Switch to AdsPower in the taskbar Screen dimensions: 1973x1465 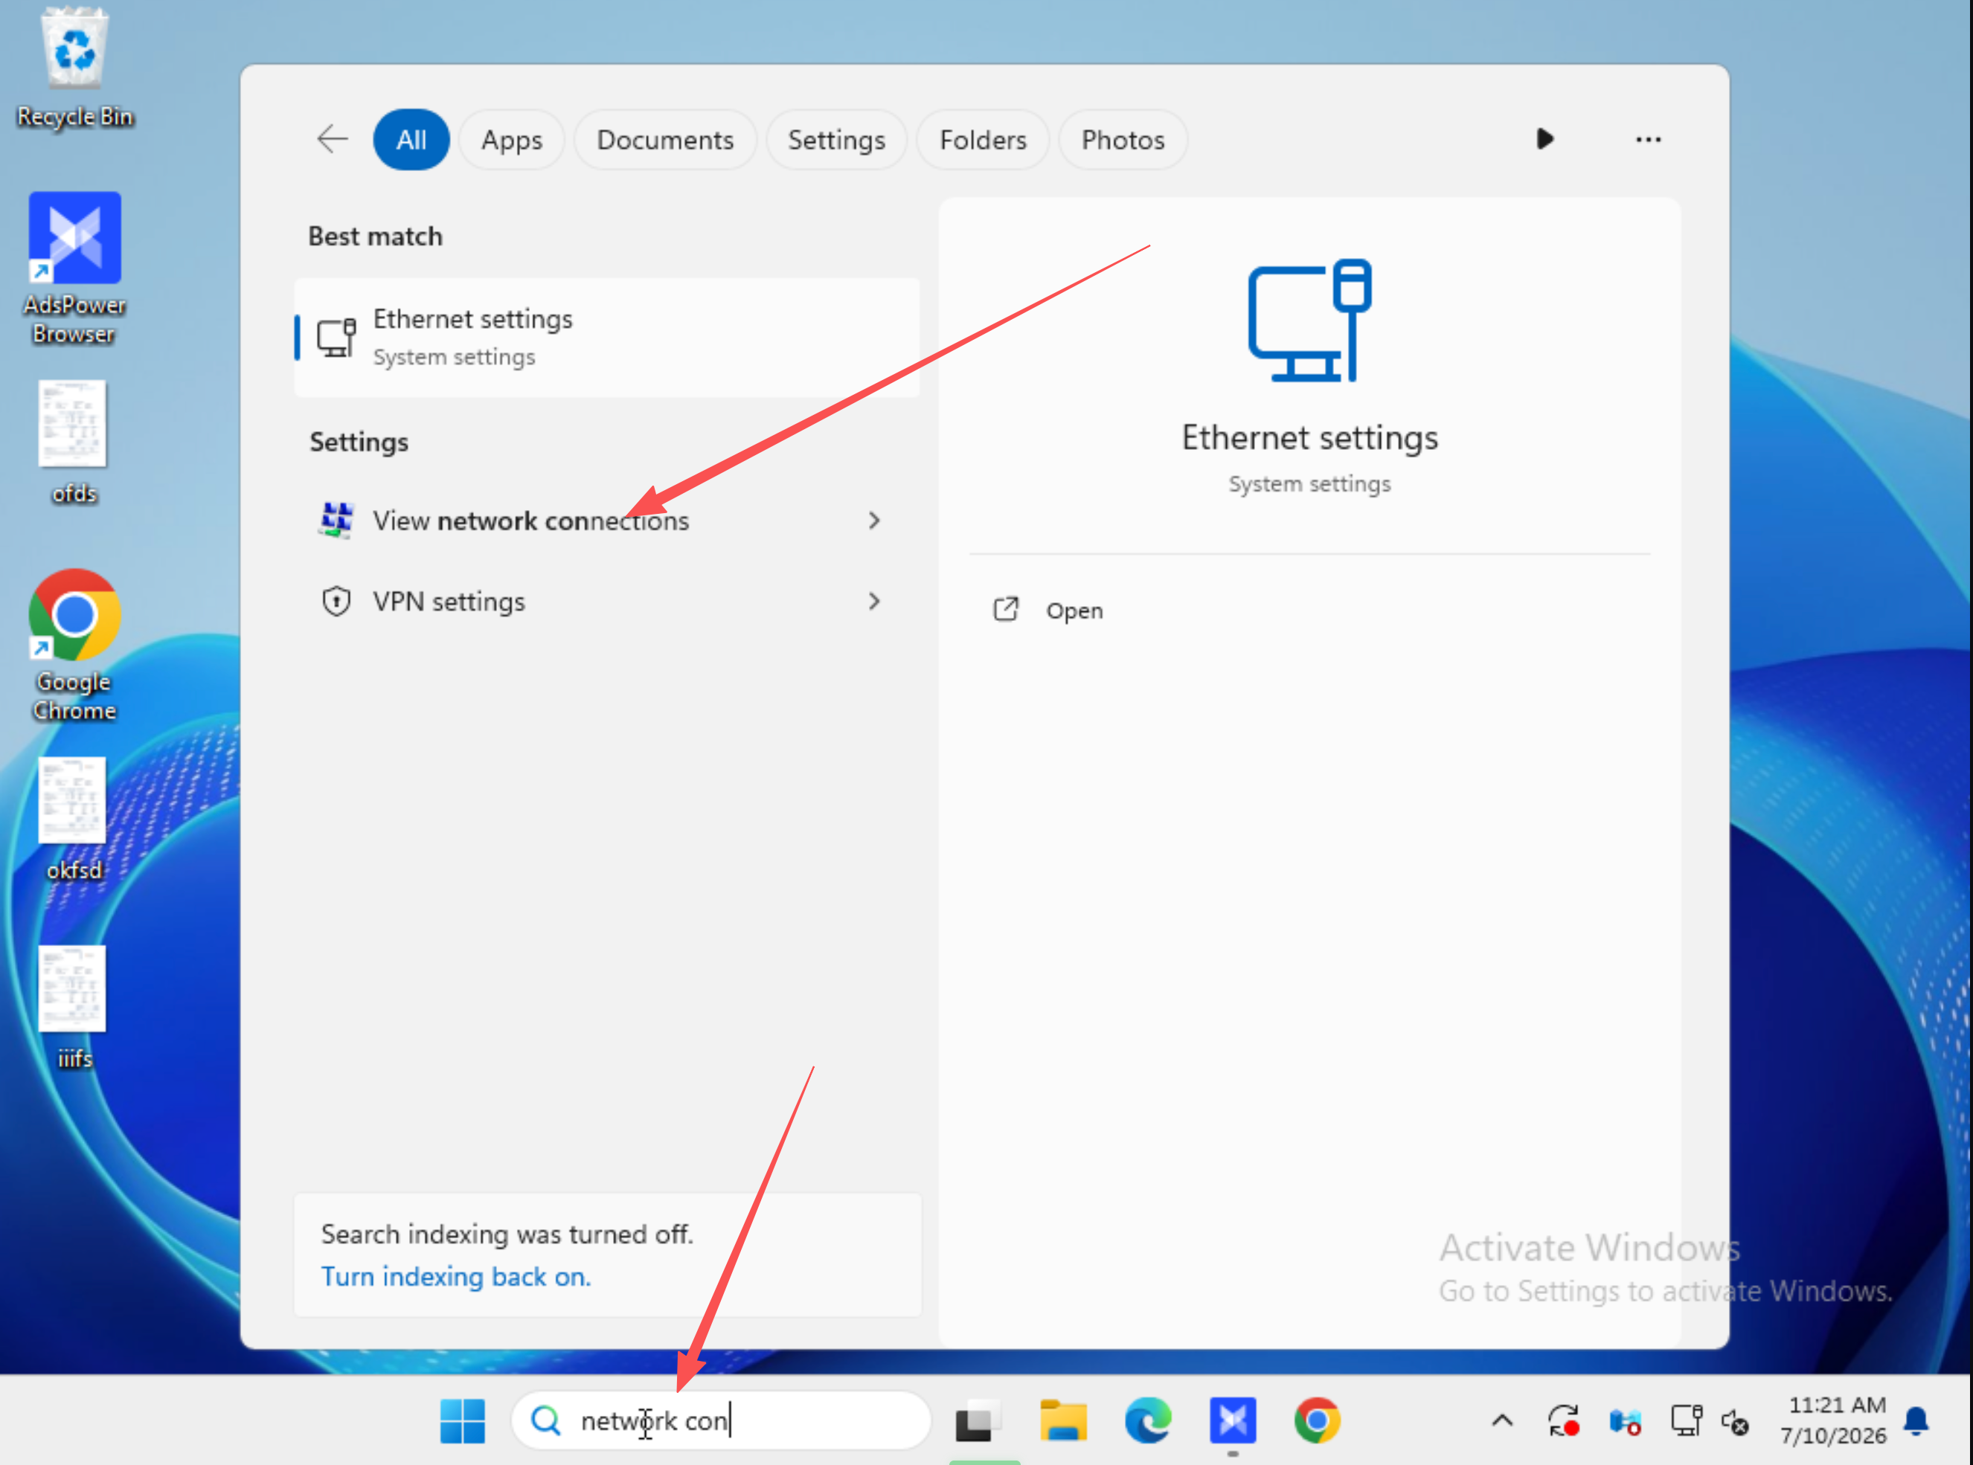click(1232, 1420)
